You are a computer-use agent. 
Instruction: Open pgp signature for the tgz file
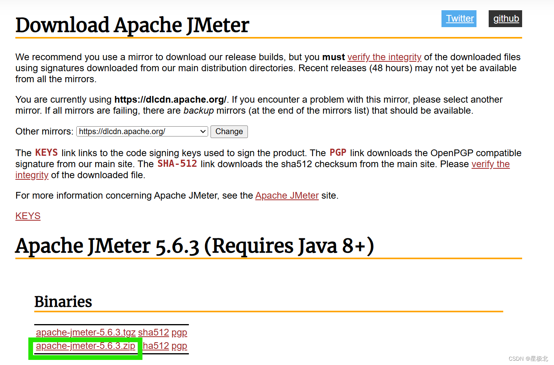[179, 332]
